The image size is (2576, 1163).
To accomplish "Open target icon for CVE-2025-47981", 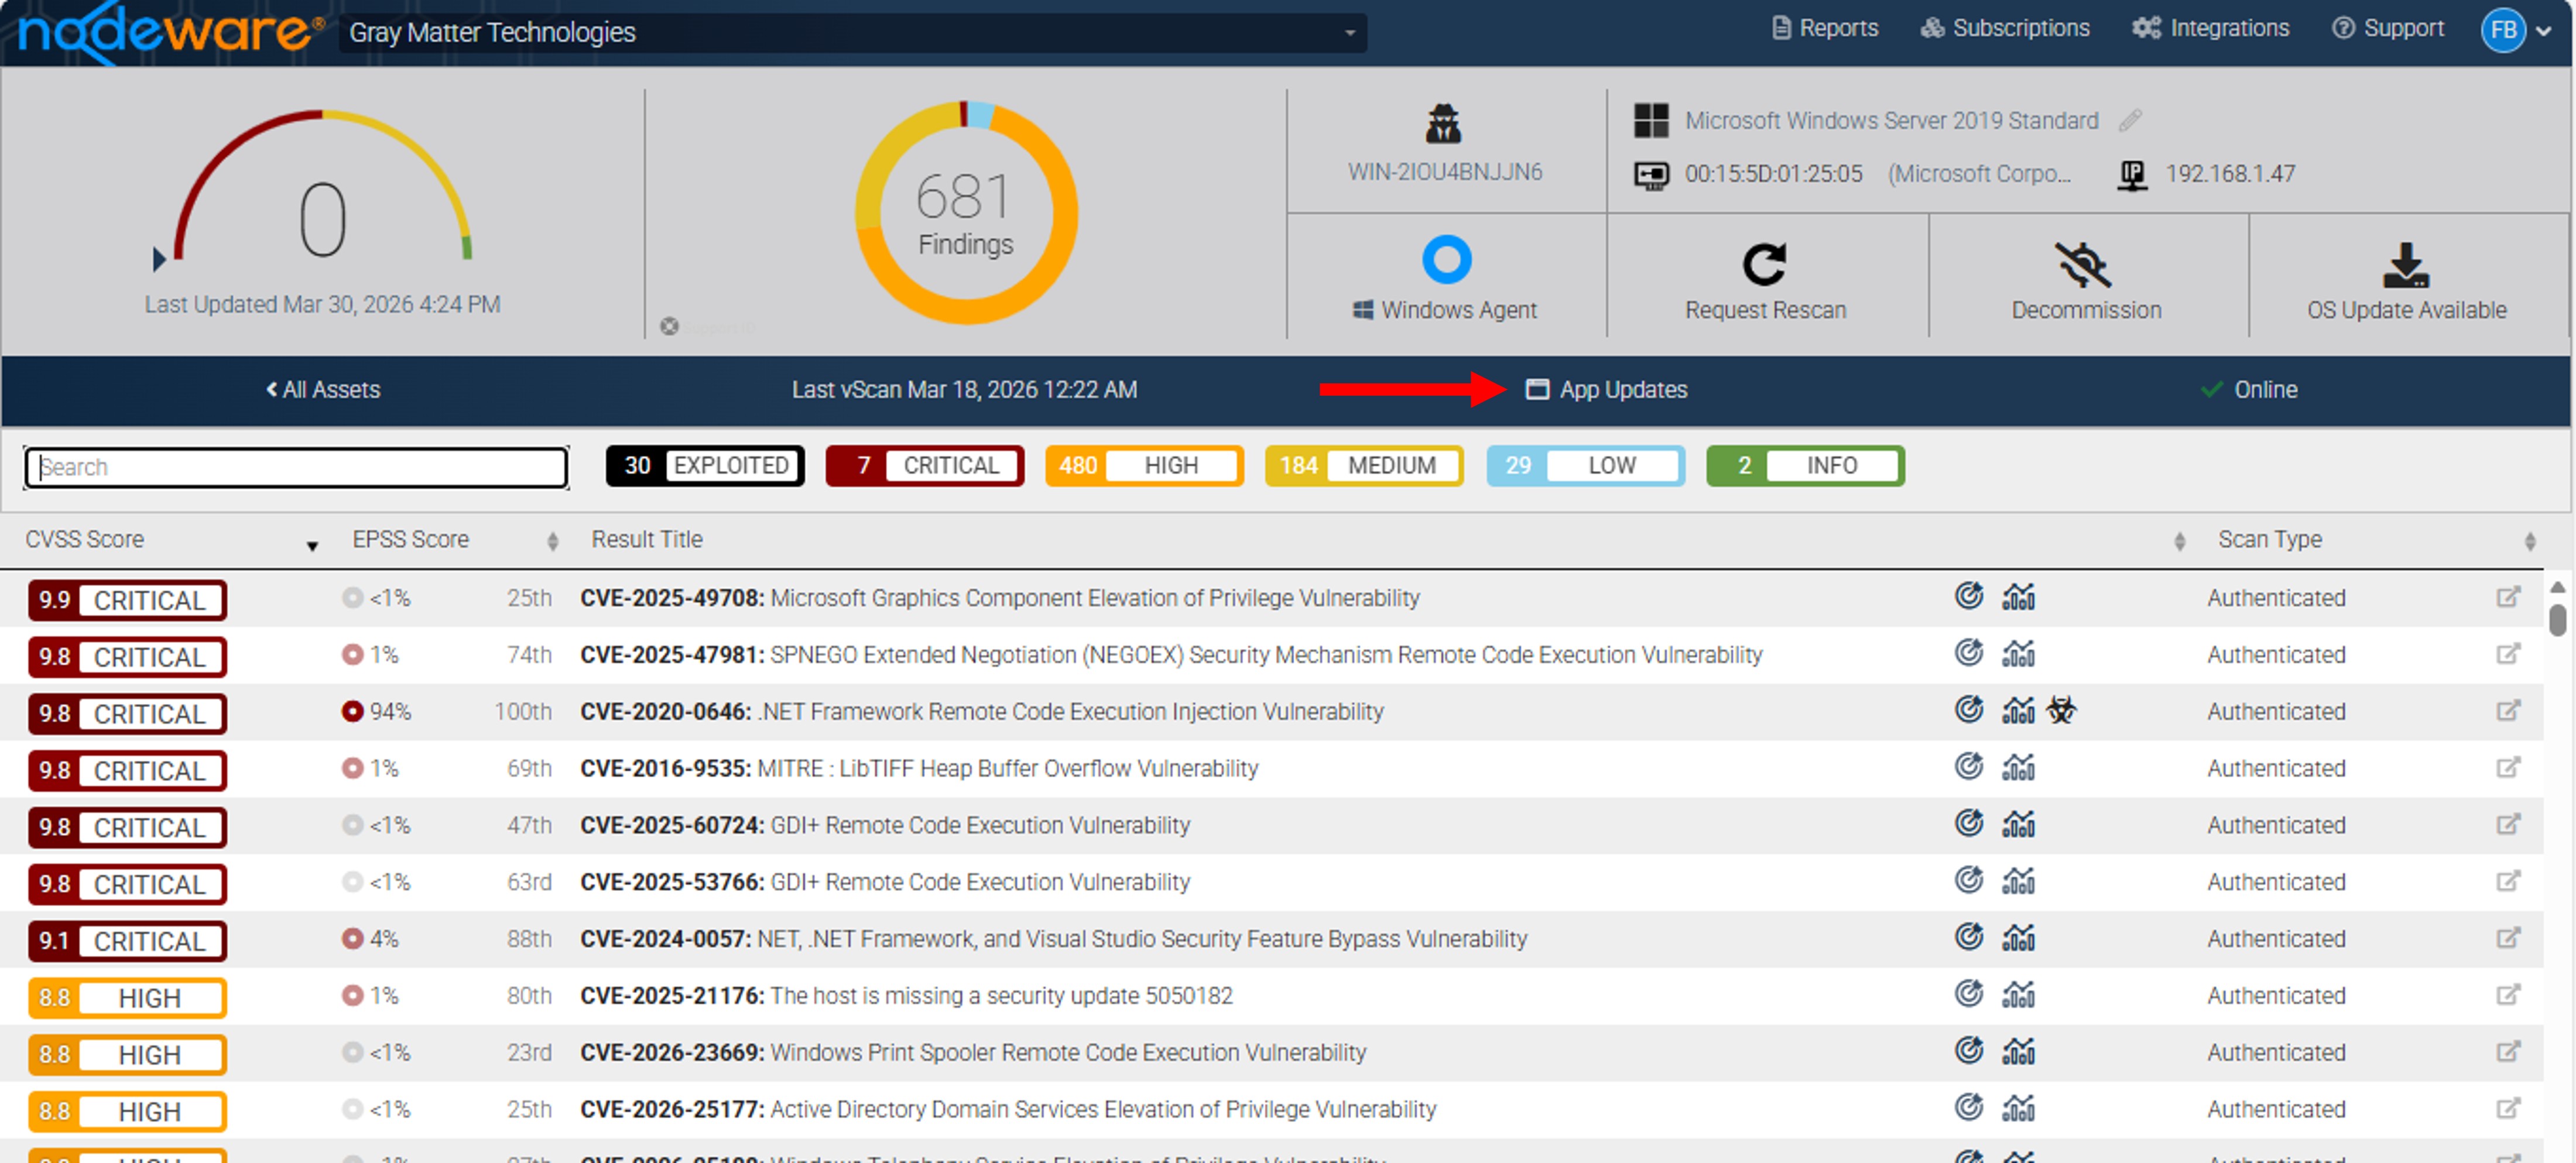I will (x=1968, y=654).
